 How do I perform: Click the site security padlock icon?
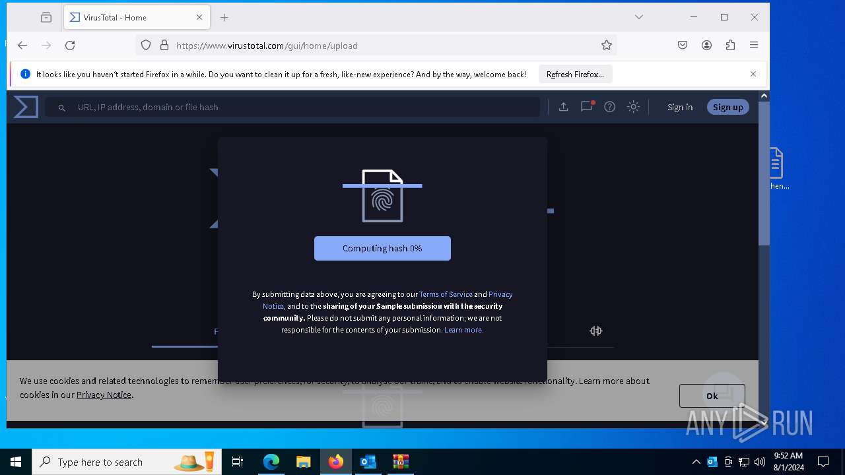coord(164,45)
